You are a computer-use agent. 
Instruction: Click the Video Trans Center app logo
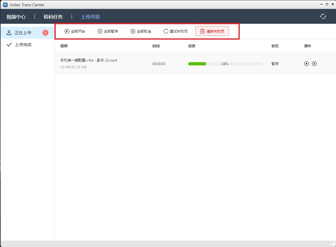(x=5, y=4)
